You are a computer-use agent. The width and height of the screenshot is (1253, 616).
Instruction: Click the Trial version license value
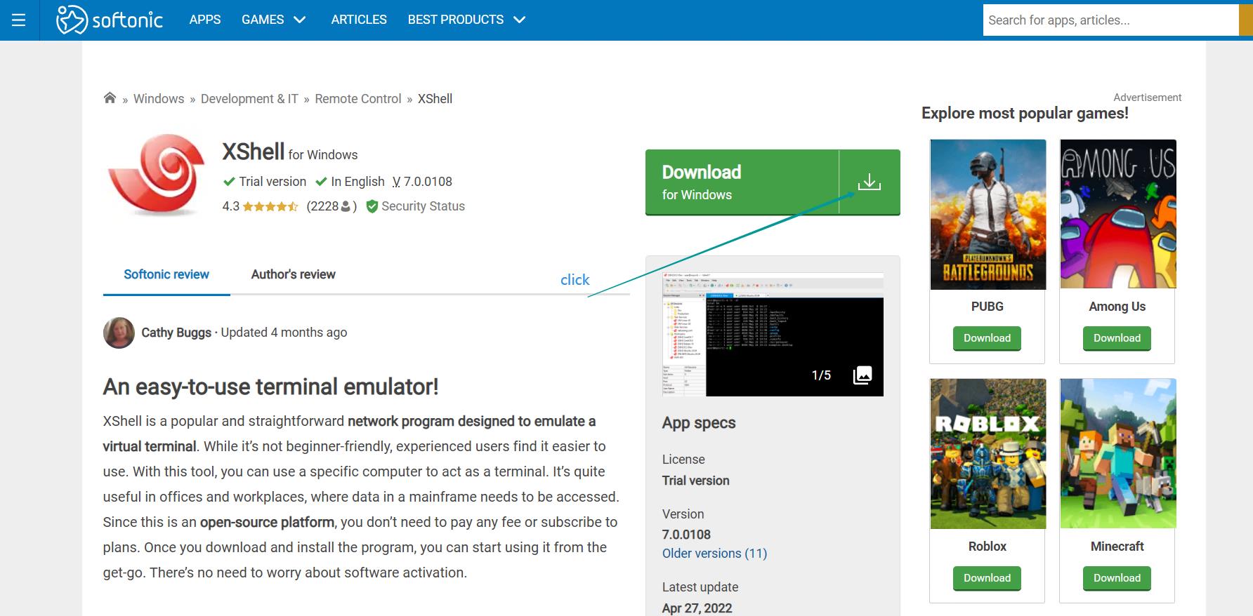pyautogui.click(x=695, y=481)
